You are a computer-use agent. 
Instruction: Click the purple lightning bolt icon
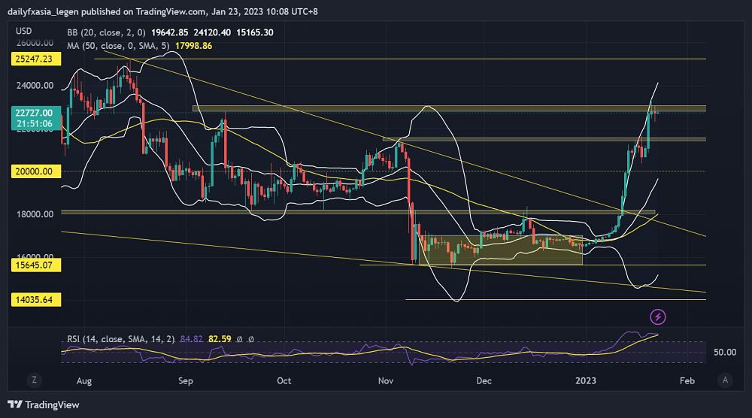[658, 317]
